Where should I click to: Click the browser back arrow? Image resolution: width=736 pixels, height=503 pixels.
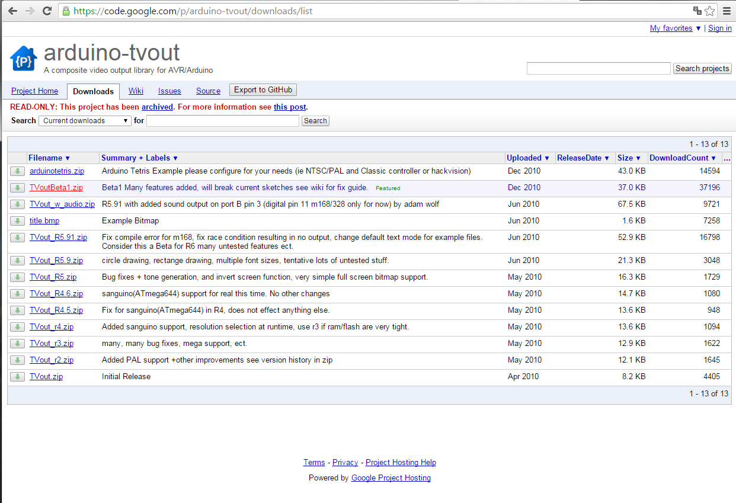[12, 11]
